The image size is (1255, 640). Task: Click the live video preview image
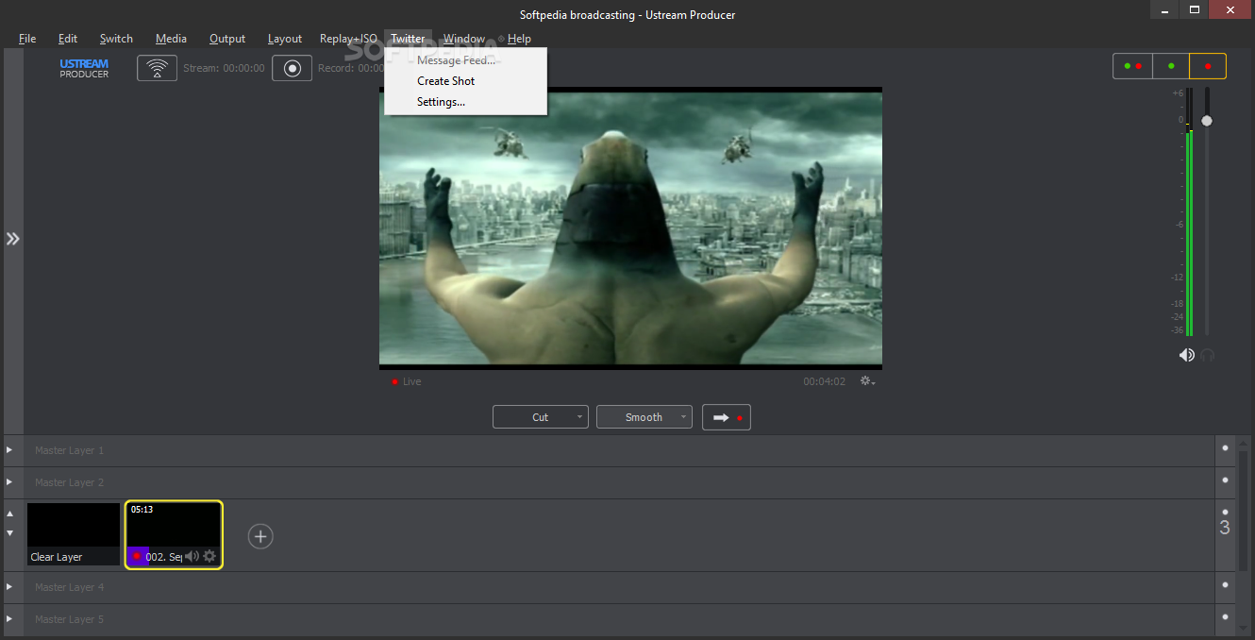[630, 228]
